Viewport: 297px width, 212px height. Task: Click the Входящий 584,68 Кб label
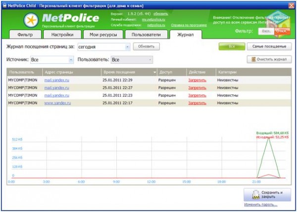272,133
